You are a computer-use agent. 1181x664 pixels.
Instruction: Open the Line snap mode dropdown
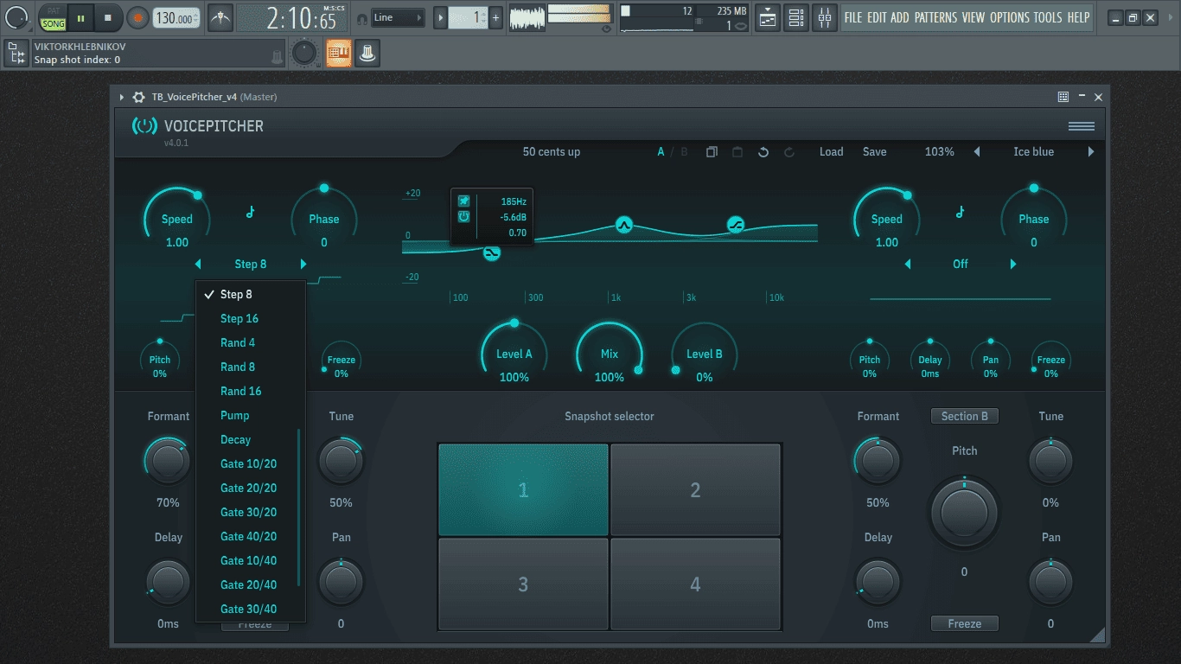click(399, 17)
